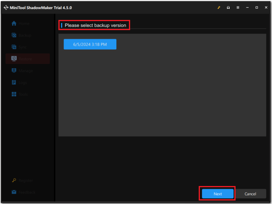
Task: Open the Logs icon in sidebar
Action: click(x=14, y=82)
